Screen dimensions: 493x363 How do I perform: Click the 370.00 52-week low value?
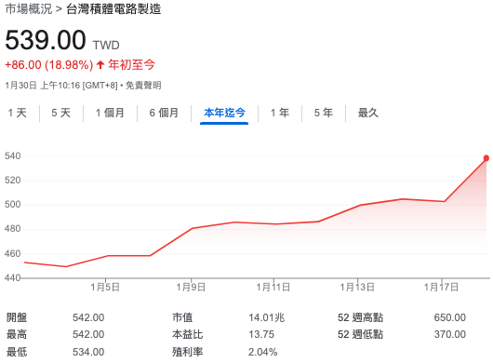pyautogui.click(x=450, y=334)
